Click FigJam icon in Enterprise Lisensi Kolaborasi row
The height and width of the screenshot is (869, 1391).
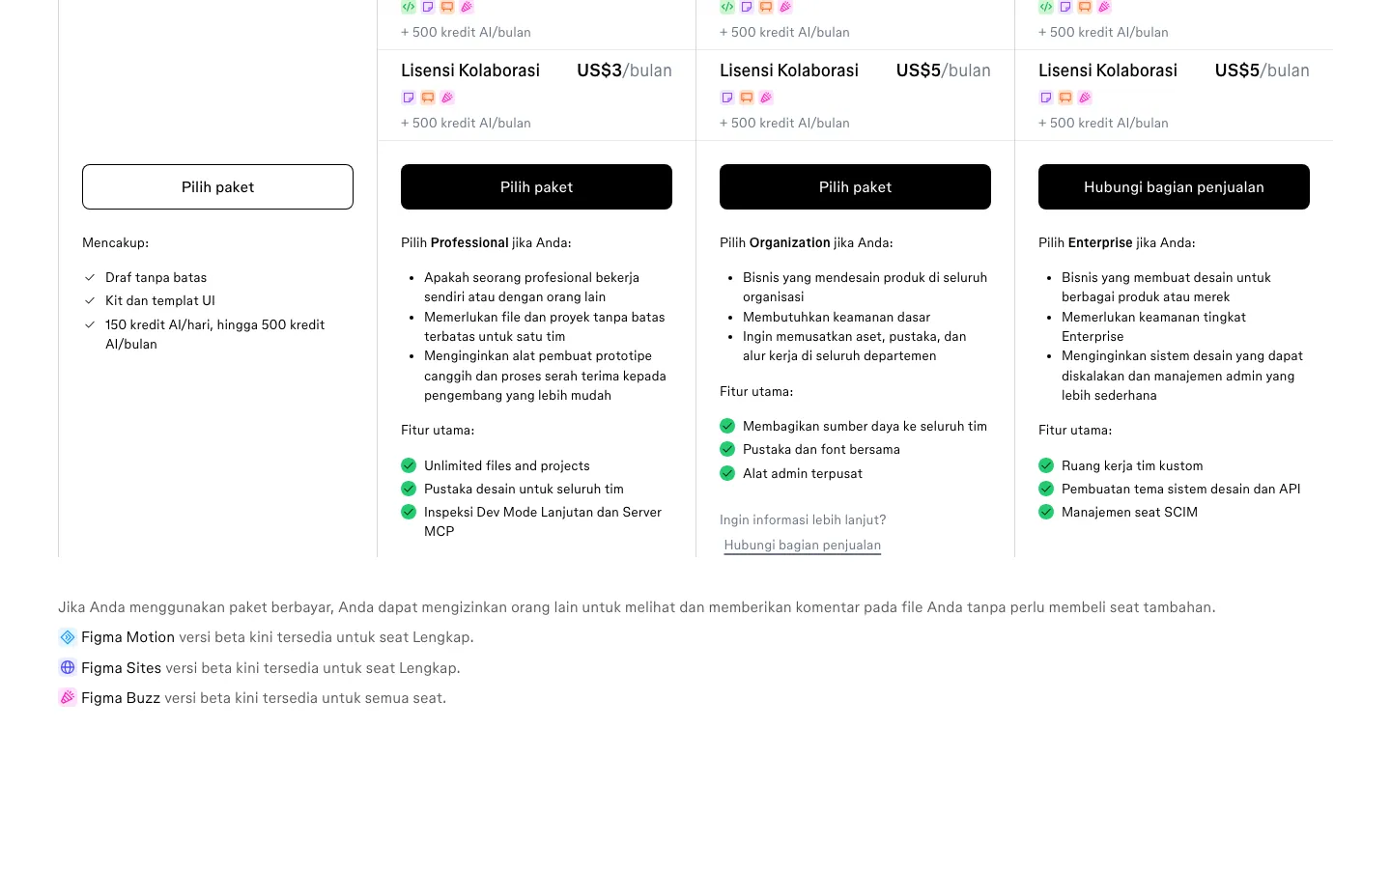tap(1046, 98)
